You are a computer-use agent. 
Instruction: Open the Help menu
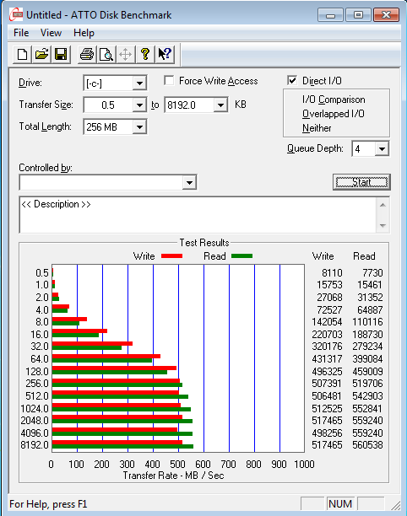point(84,33)
